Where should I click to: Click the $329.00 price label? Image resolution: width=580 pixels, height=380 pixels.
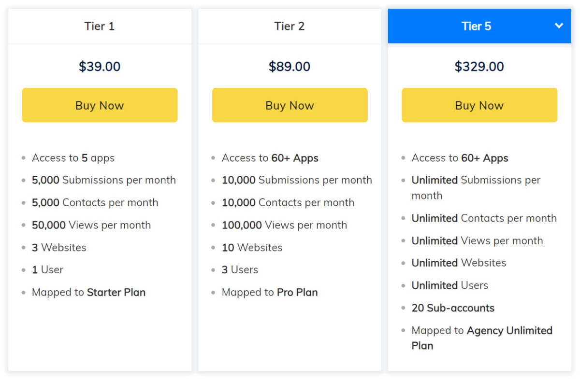(479, 67)
